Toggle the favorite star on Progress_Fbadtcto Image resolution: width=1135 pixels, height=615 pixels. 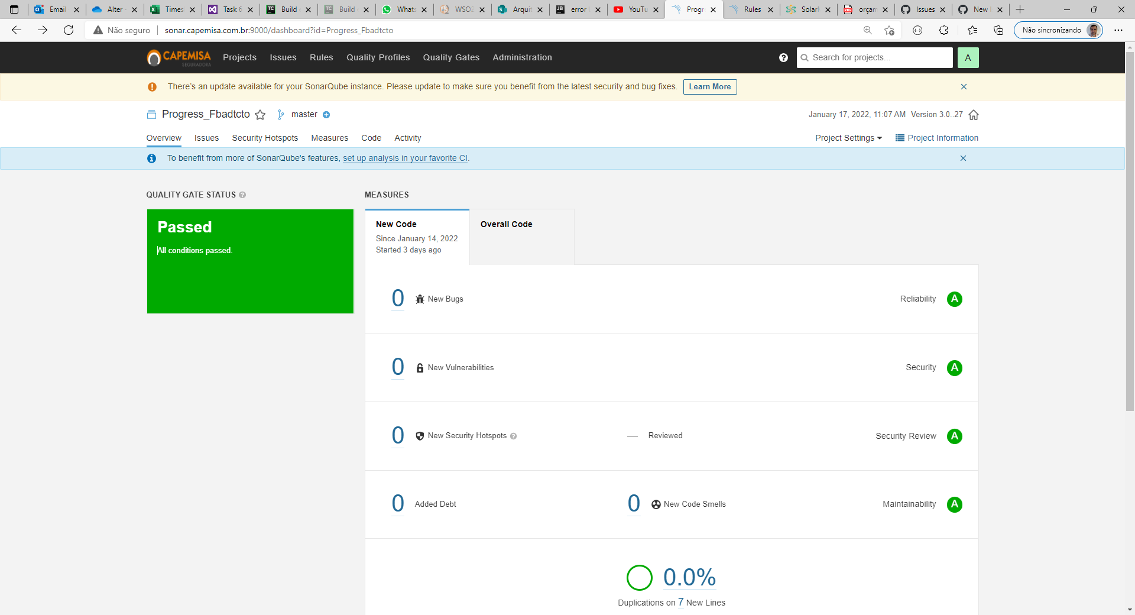point(261,115)
